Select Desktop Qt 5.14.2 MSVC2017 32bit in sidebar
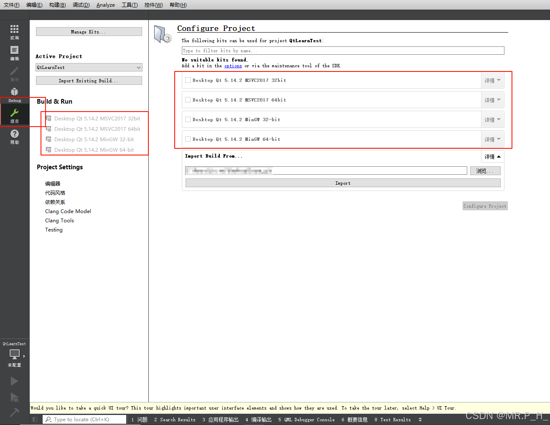Image resolution: width=550 pixels, height=425 pixels. 97,119
